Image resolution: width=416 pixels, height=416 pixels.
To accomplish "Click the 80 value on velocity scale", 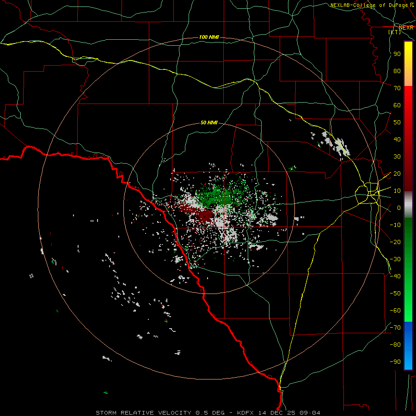I will point(397,71).
